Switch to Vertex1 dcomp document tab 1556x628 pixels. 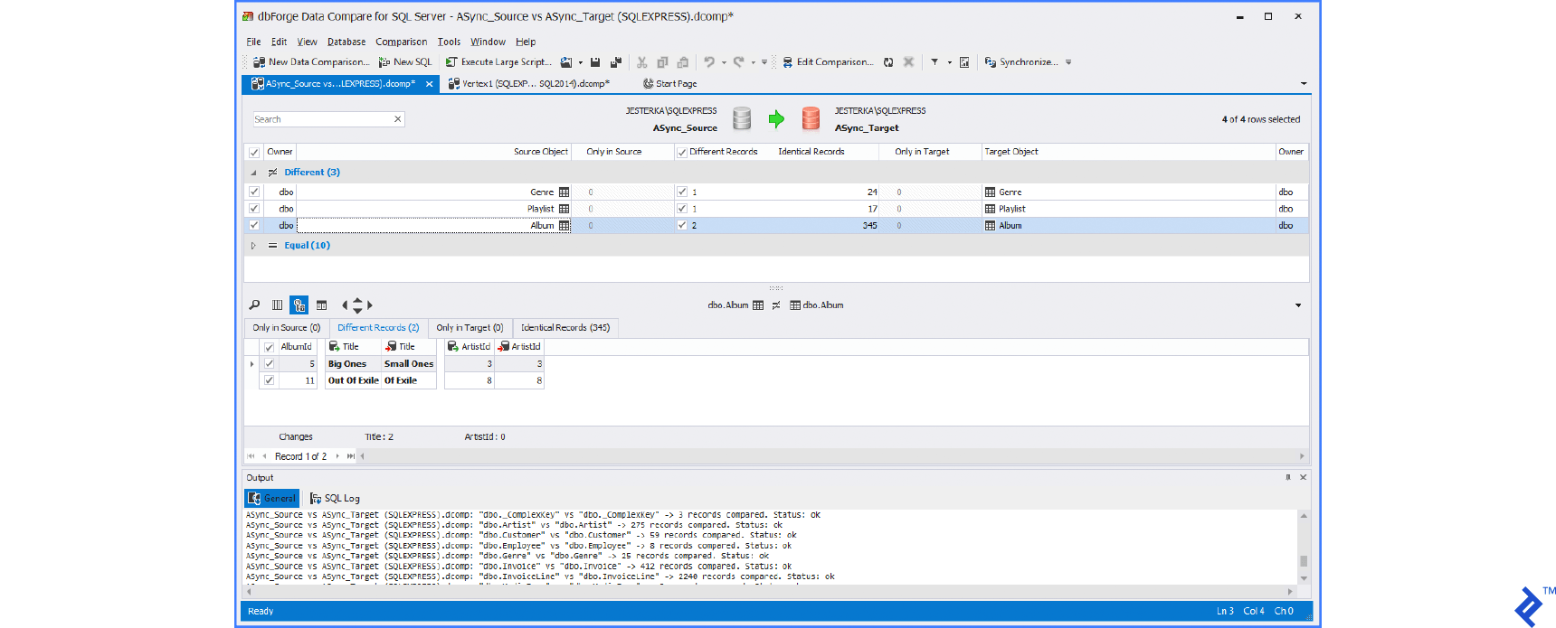(x=530, y=84)
